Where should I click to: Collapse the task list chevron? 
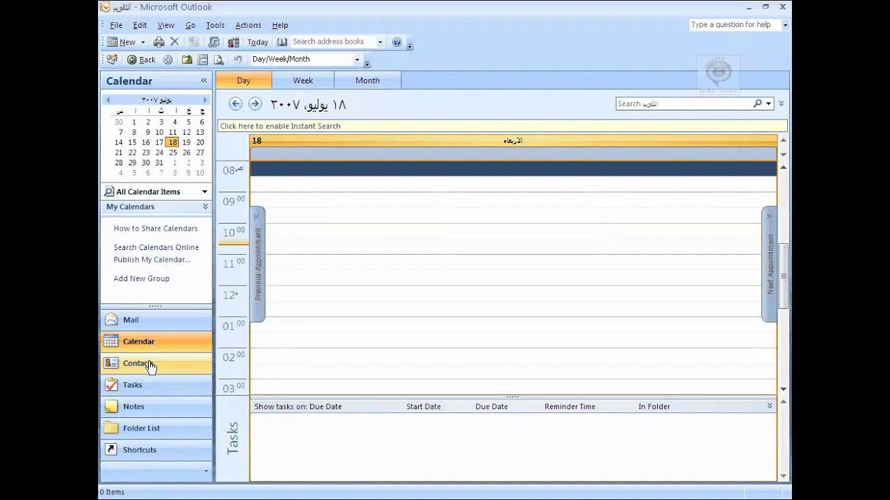(770, 406)
